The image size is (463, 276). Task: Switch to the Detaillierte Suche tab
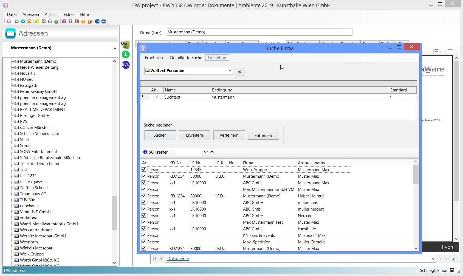point(186,58)
